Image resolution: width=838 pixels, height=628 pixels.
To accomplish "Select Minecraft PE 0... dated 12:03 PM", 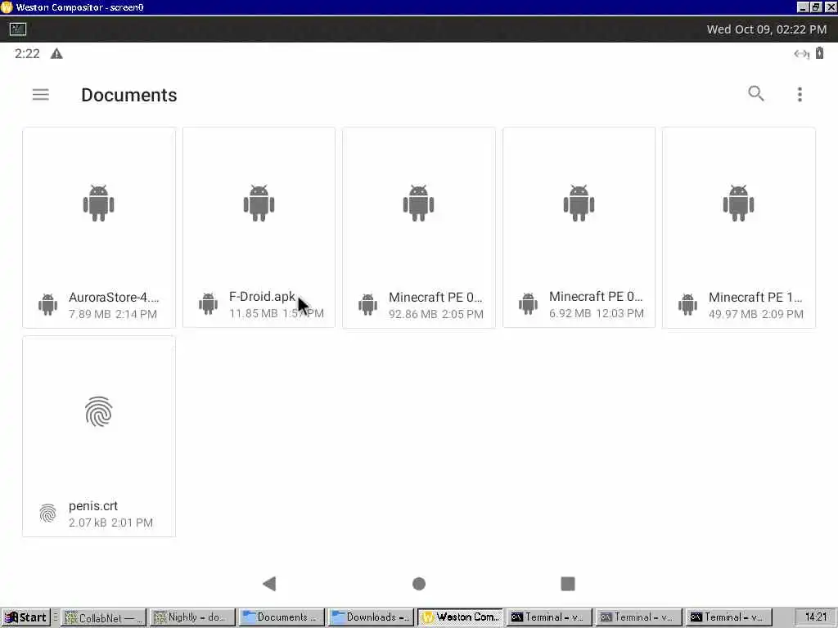I will [596, 296].
